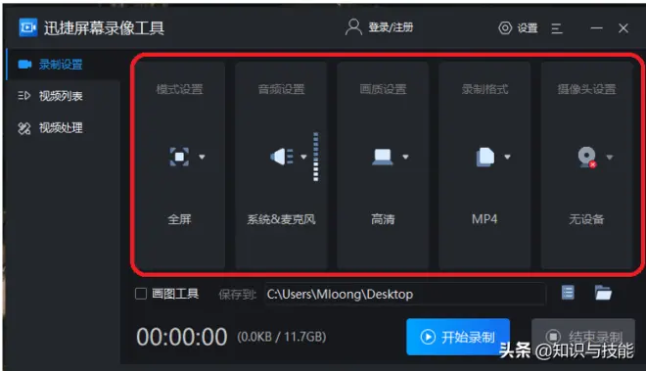Expand the 音频设置 dropdown arrow
Screen dimensions: 646x371
pyautogui.click(x=303, y=157)
